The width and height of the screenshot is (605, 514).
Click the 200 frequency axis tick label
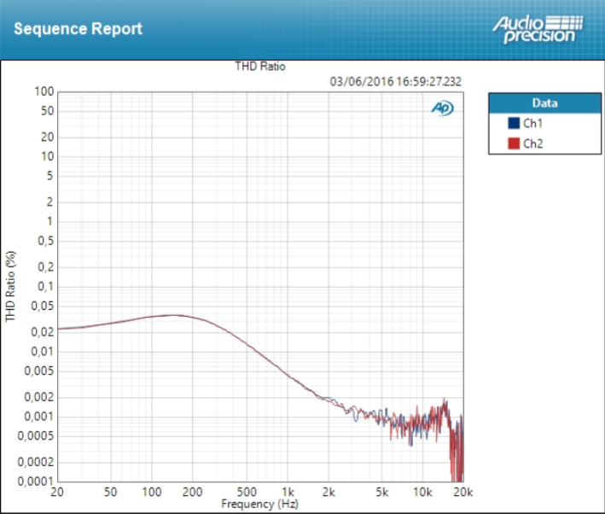[192, 492]
